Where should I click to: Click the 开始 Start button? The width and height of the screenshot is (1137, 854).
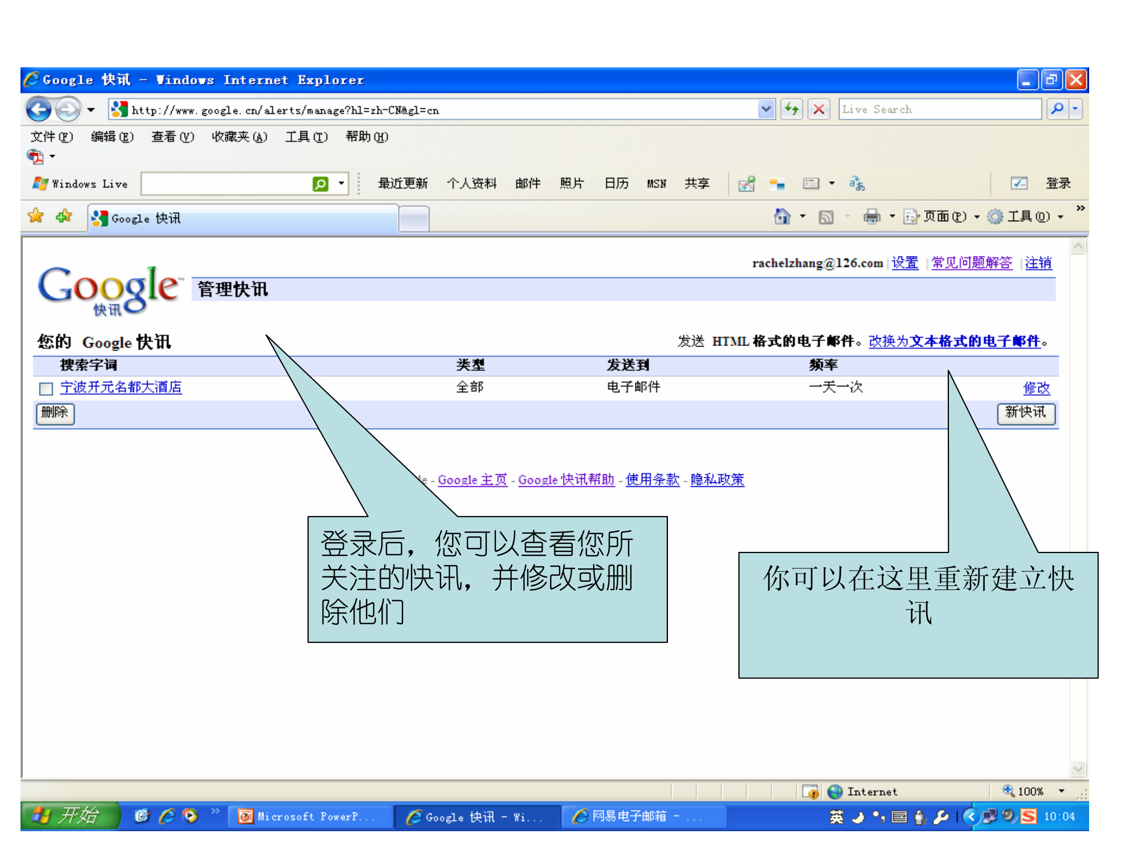coord(70,816)
